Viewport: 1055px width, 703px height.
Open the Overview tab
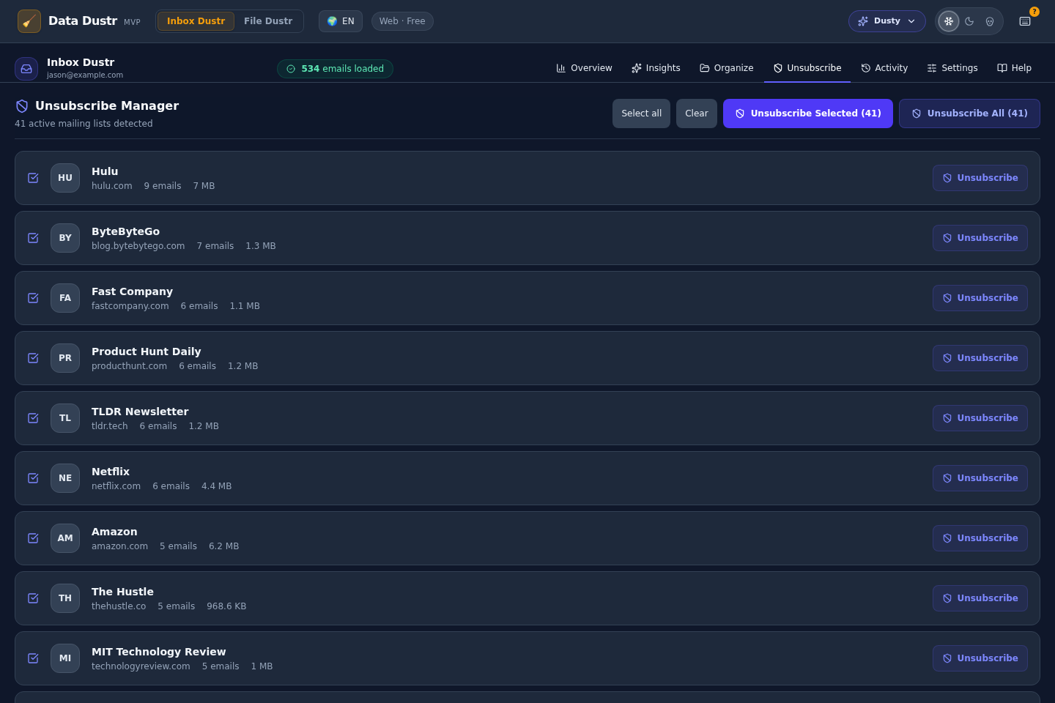584,68
